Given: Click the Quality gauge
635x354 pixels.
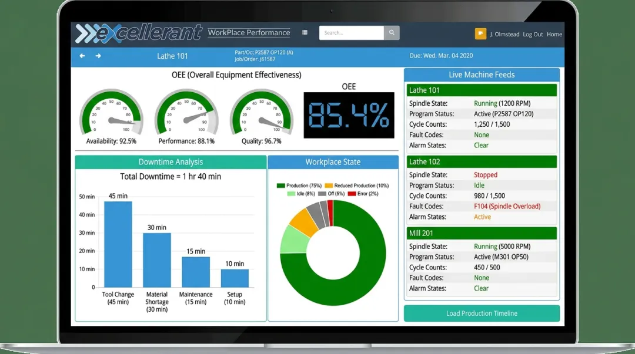Looking at the screenshot, I should click(262, 112).
